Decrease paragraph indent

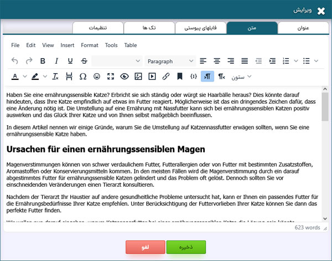click(258, 61)
